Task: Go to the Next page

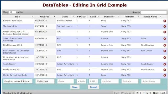Action: click(156, 93)
